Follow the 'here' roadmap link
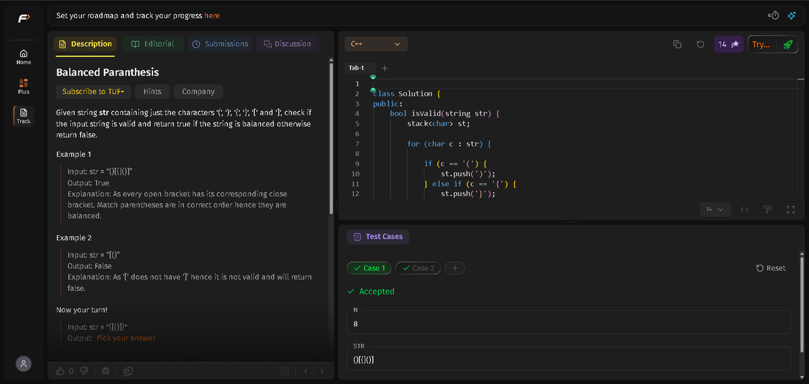The width and height of the screenshot is (809, 384). pos(212,15)
